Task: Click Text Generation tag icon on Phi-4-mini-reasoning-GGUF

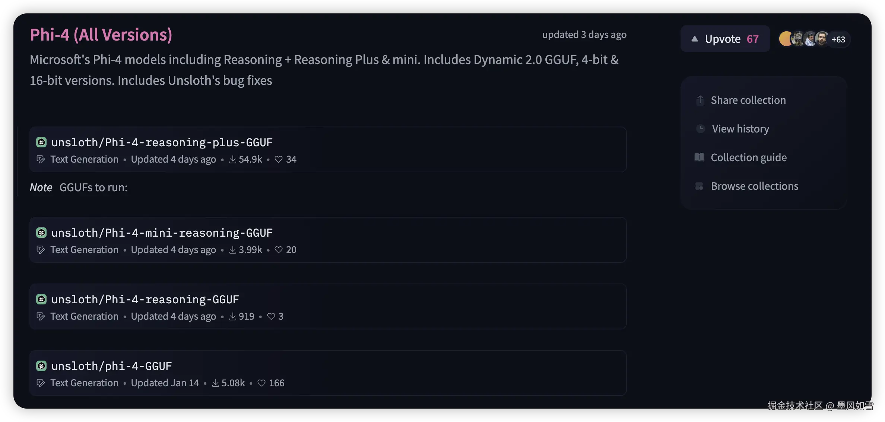Action: pos(41,250)
